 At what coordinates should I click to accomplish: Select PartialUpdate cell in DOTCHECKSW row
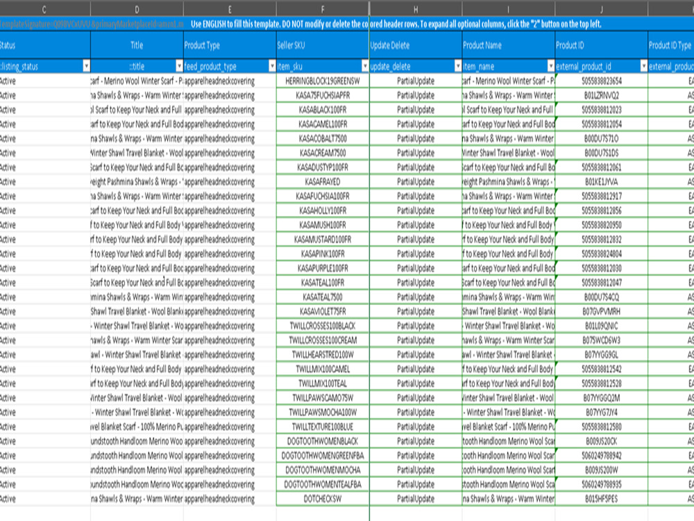(416, 498)
